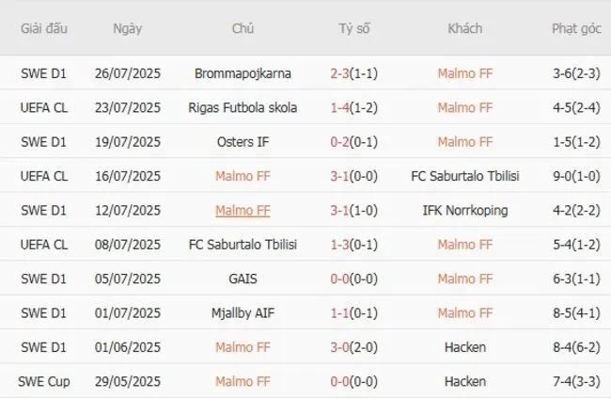Open Mjallby AIF team page
Image resolution: width=611 pixels, height=399 pixels.
pos(243,312)
